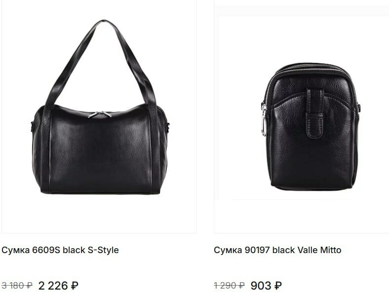Image resolution: width=389 pixels, height=296 pixels.
Task: Click the sale price 903 ₽
Action: pos(266,286)
